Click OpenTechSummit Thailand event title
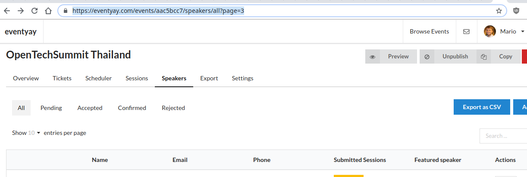Image resolution: width=527 pixels, height=177 pixels. [69, 55]
